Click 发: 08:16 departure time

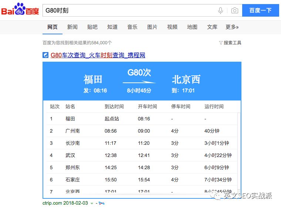[95, 91]
